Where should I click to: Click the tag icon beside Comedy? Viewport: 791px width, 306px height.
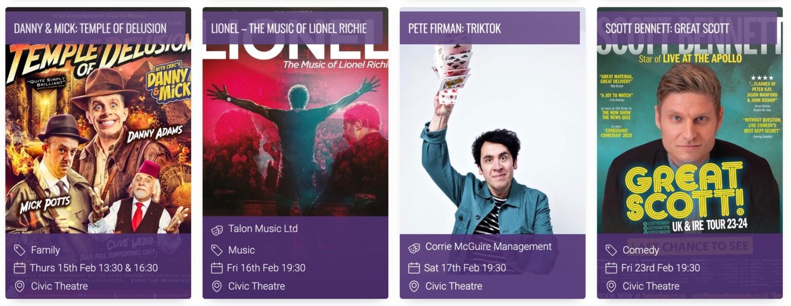pos(611,250)
